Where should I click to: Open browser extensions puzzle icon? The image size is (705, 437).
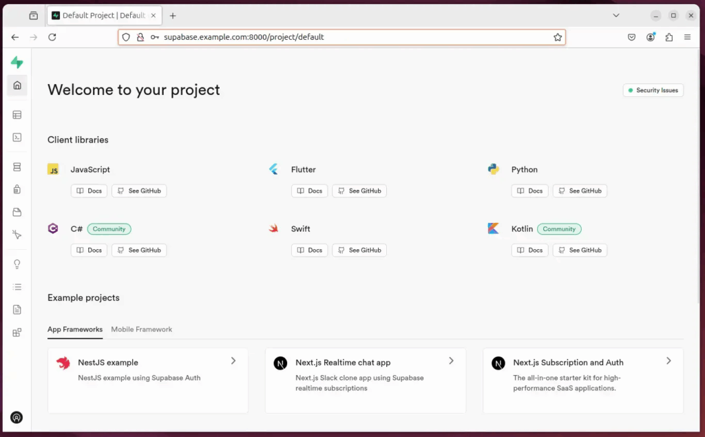point(669,37)
